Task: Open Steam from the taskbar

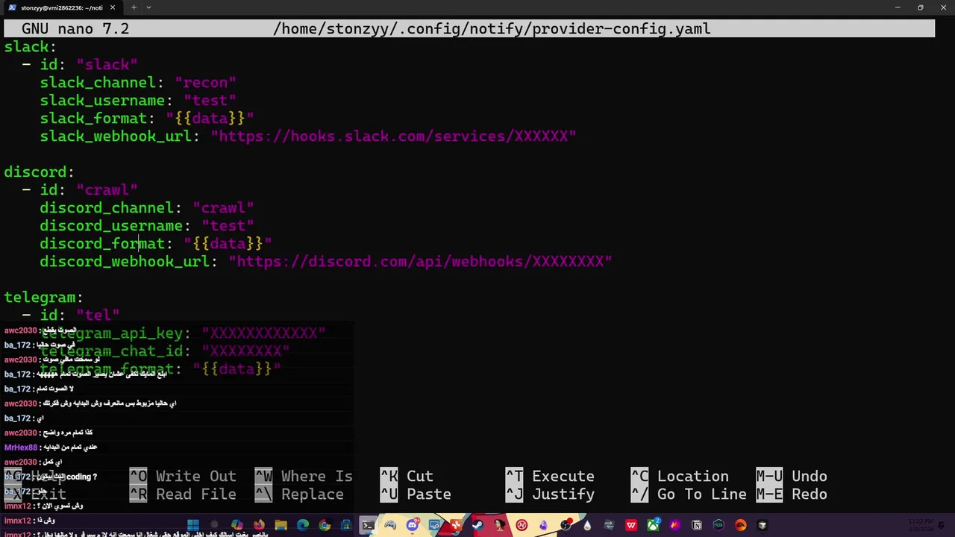Action: coord(477,525)
